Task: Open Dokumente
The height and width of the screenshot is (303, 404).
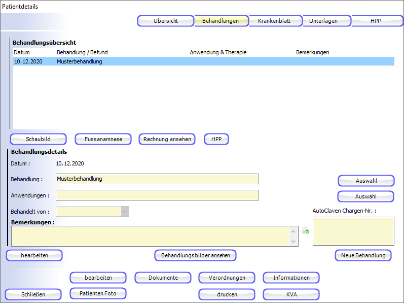Action: [x=163, y=278]
